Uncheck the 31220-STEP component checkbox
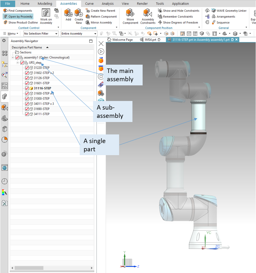 pyautogui.click(x=27, y=68)
